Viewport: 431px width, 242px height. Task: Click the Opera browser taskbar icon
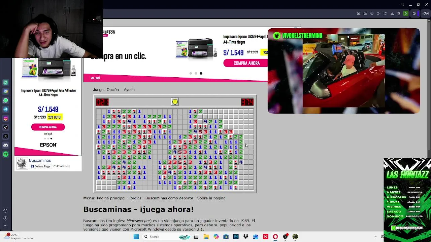click(275, 237)
